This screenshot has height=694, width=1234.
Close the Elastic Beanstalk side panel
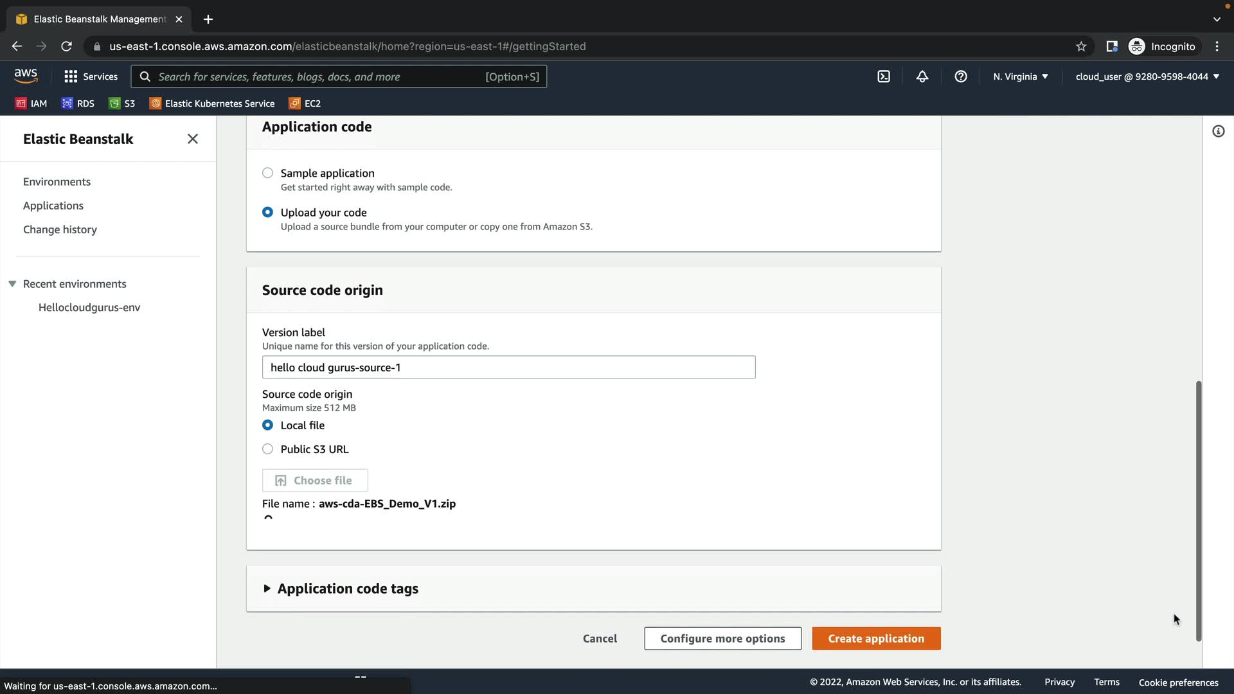[192, 139]
